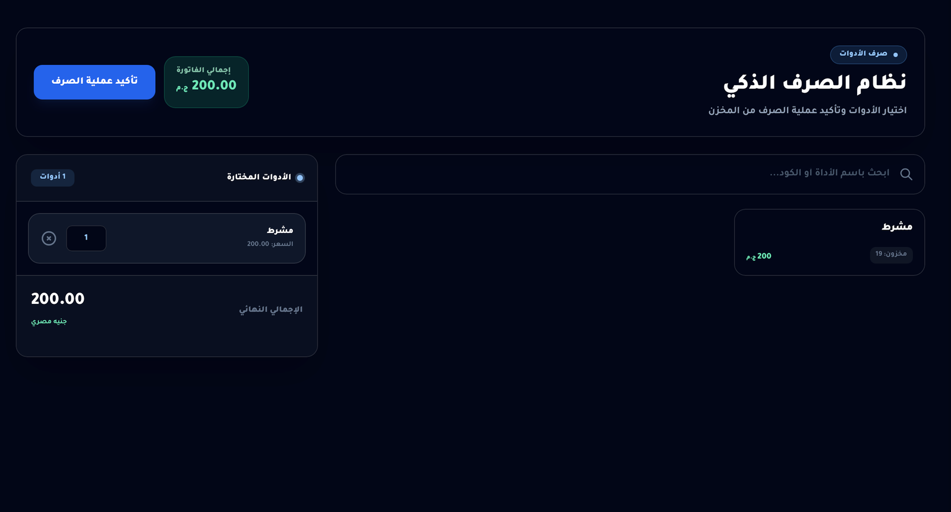The width and height of the screenshot is (951, 512).
Task: Click the السعر: 200.00 price line
Action: (x=270, y=244)
